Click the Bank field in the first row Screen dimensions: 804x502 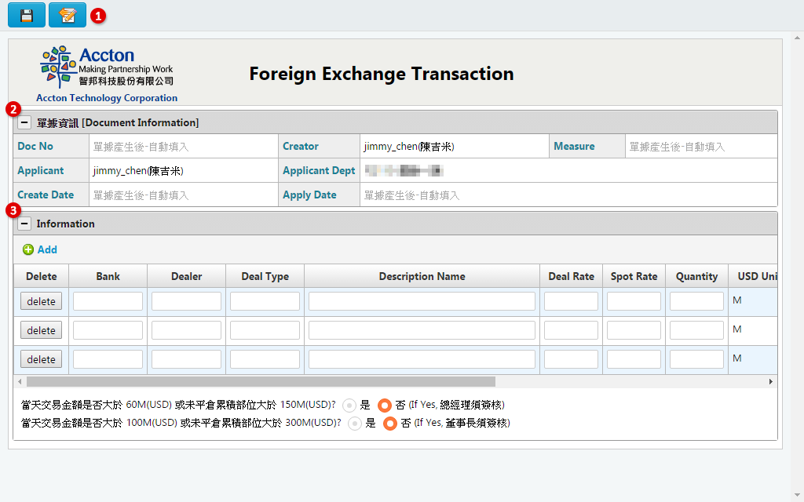[x=108, y=300]
